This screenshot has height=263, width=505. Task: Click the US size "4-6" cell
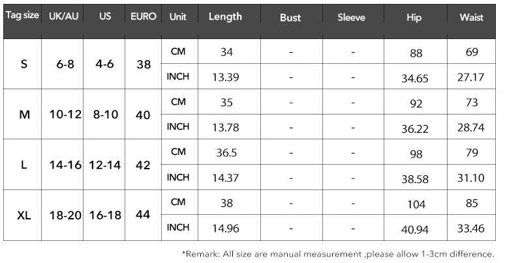point(104,64)
